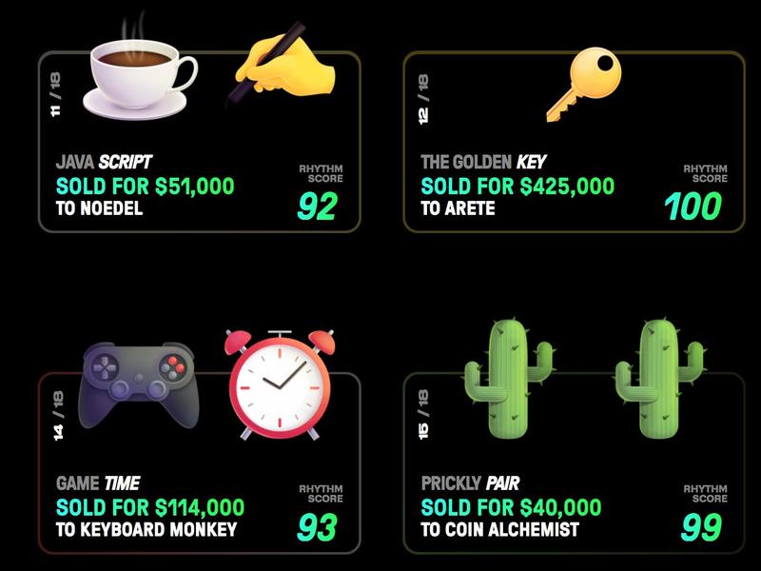Click the 12 / 18 card index label
761x571 pixels.
pos(423,99)
